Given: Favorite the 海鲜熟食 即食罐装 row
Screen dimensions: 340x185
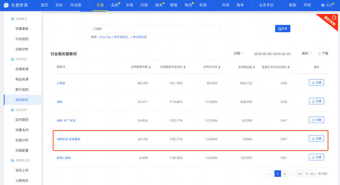Looking at the screenshot, I should point(316,138).
